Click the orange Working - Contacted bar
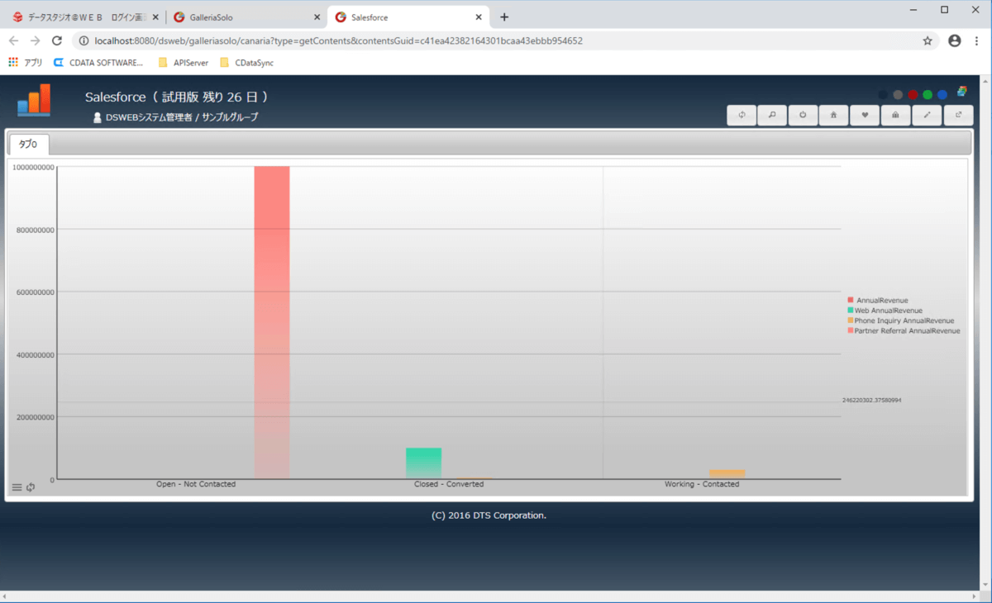Viewport: 992px width, 603px height. pos(727,474)
